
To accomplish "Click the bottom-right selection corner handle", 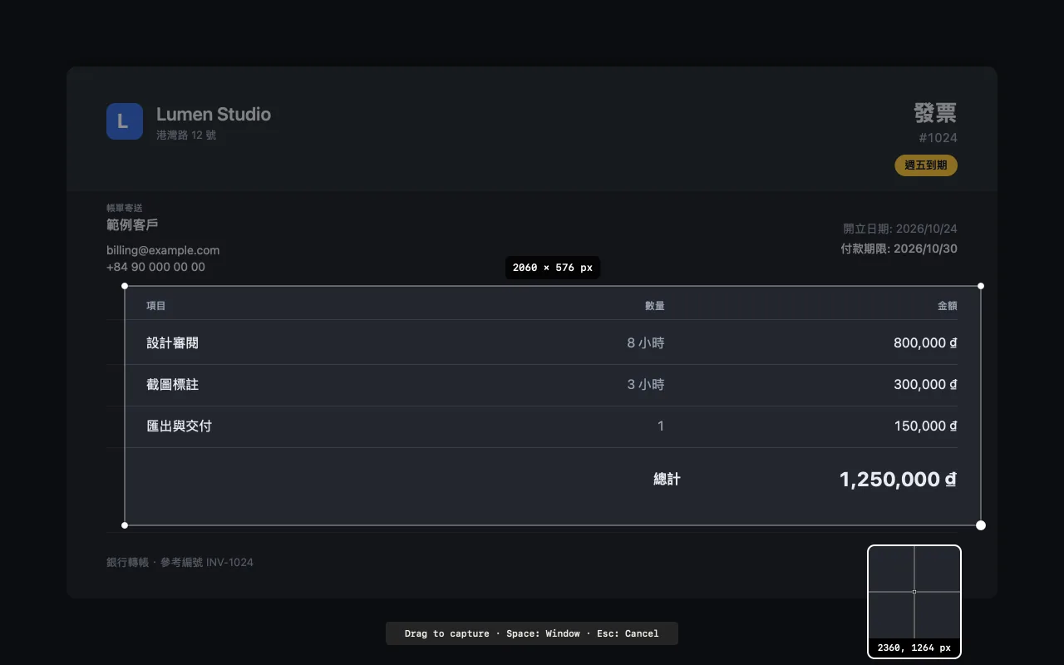I will click(x=981, y=525).
